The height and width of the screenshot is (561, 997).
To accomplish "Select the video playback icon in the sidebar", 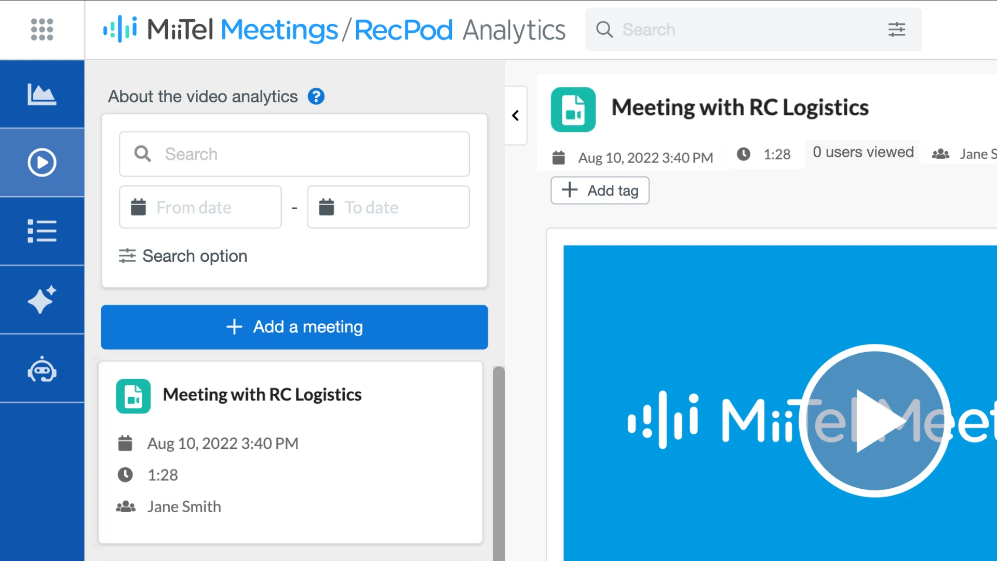I will click(x=42, y=162).
